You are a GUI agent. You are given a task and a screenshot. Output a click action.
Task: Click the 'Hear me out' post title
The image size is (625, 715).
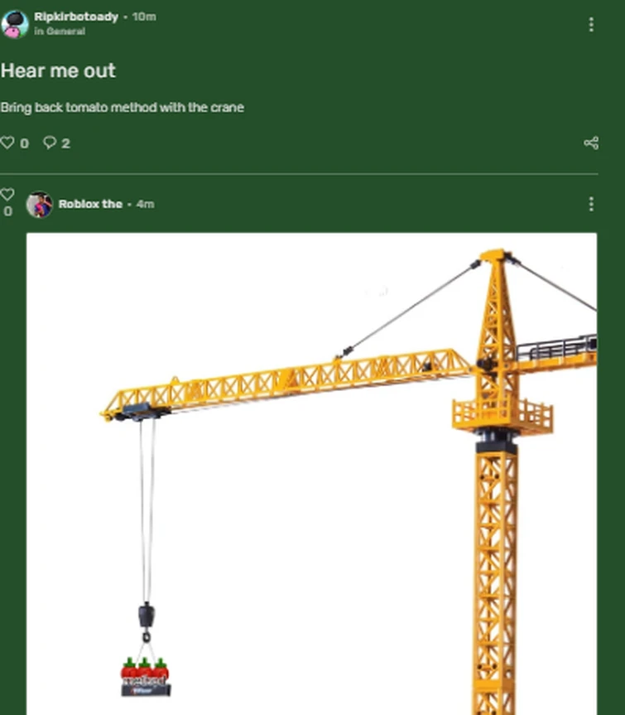pos(58,70)
